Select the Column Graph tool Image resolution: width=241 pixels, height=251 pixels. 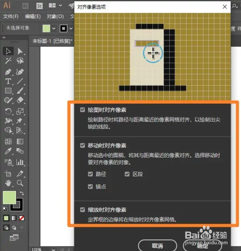pyautogui.click(x=20, y=162)
